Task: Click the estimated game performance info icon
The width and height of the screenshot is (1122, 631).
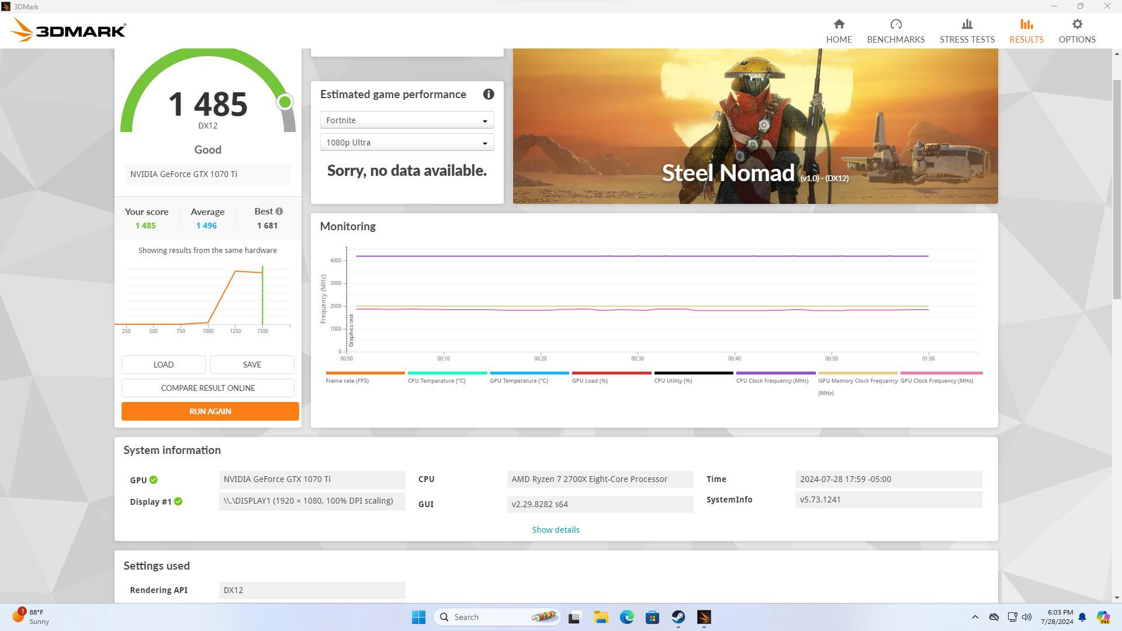Action: [x=489, y=94]
